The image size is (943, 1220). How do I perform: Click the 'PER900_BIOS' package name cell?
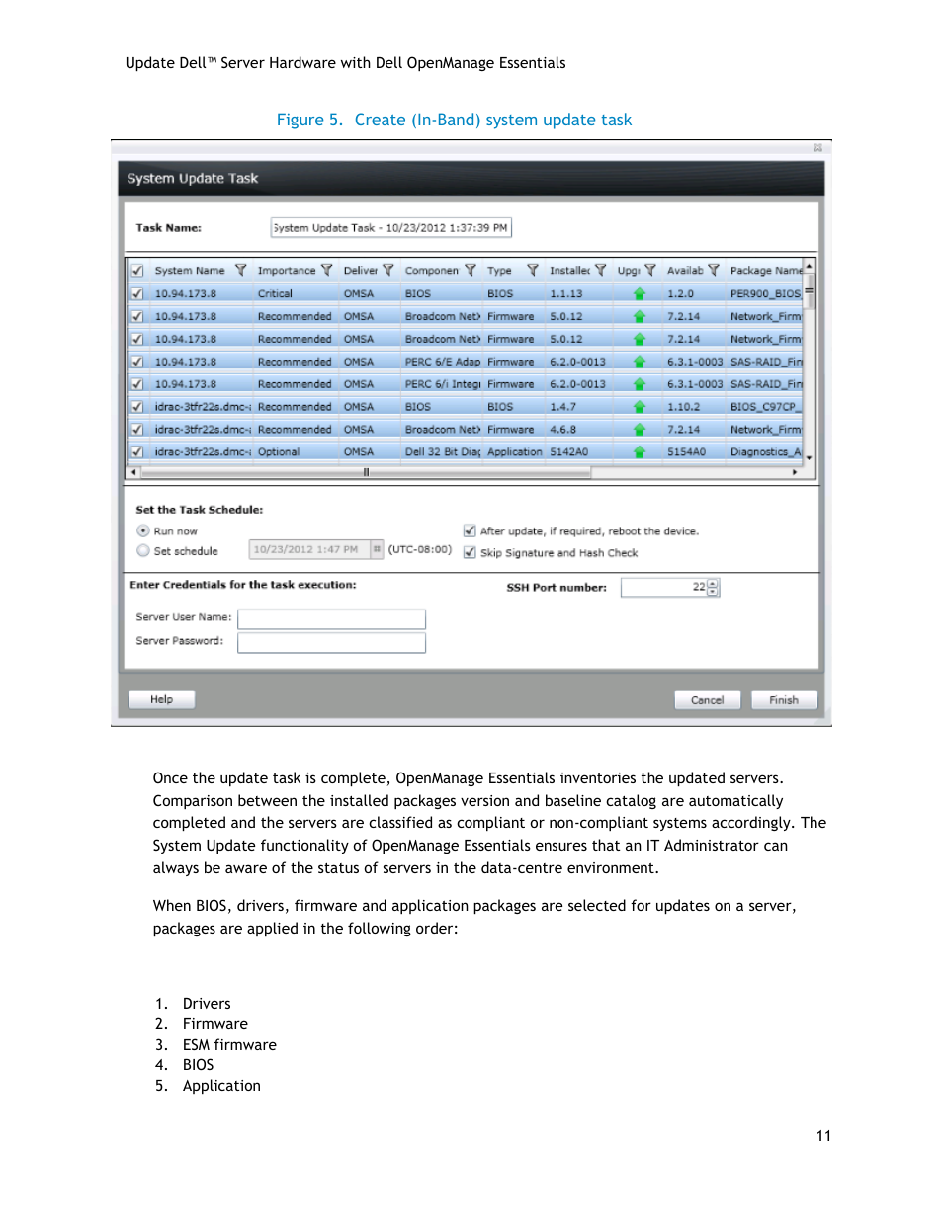[x=765, y=293]
